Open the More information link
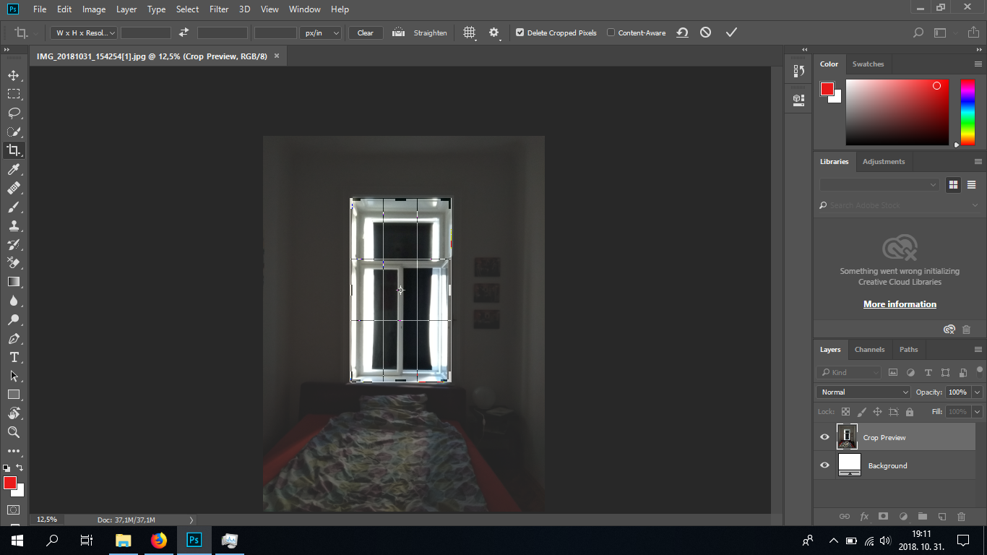This screenshot has width=987, height=555. tap(900, 304)
